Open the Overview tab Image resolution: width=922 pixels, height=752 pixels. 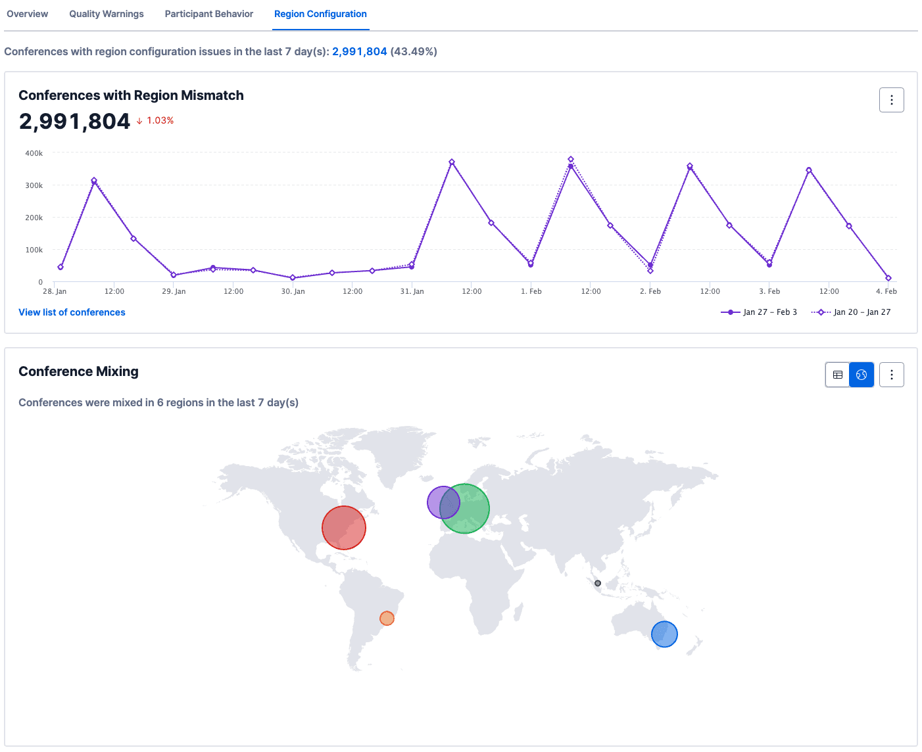(x=28, y=14)
